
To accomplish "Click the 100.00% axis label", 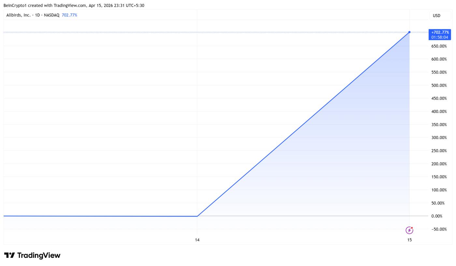I will click(439, 190).
